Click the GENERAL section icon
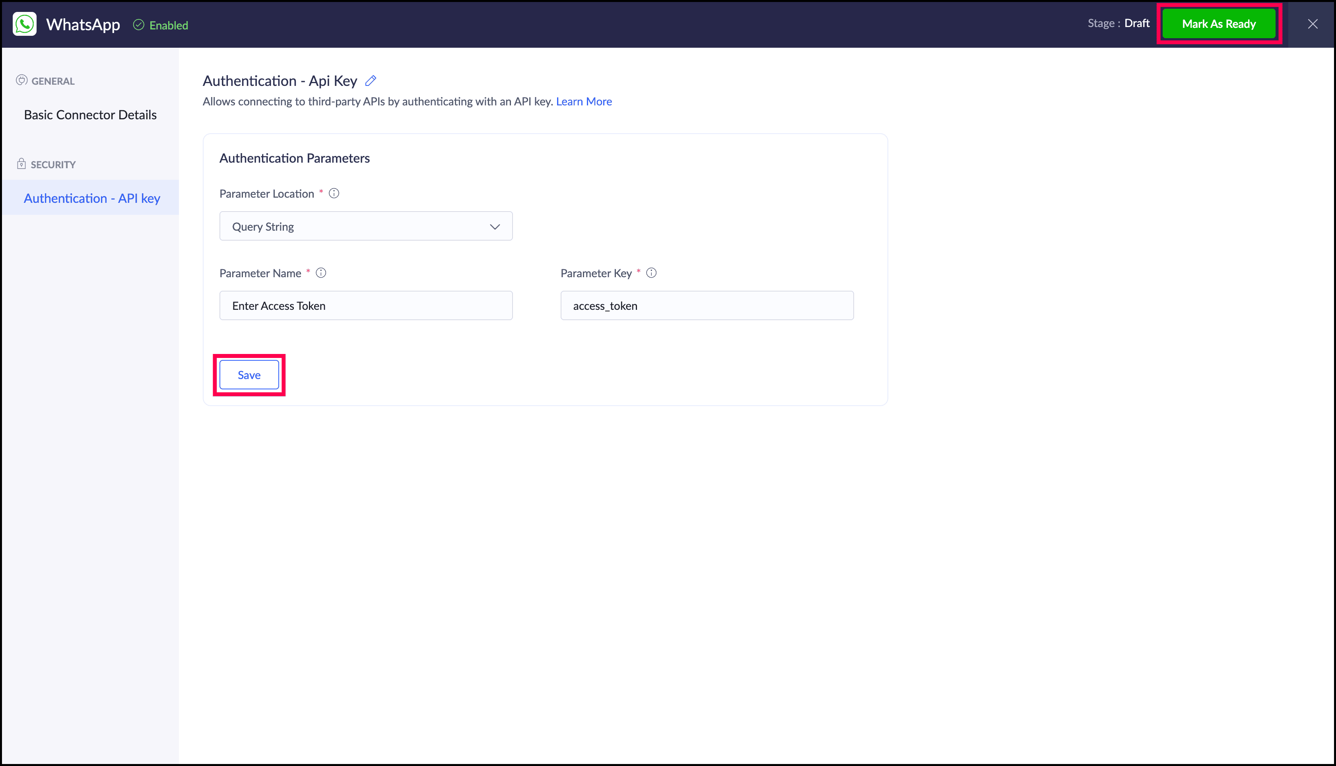The image size is (1336, 766). pos(21,80)
